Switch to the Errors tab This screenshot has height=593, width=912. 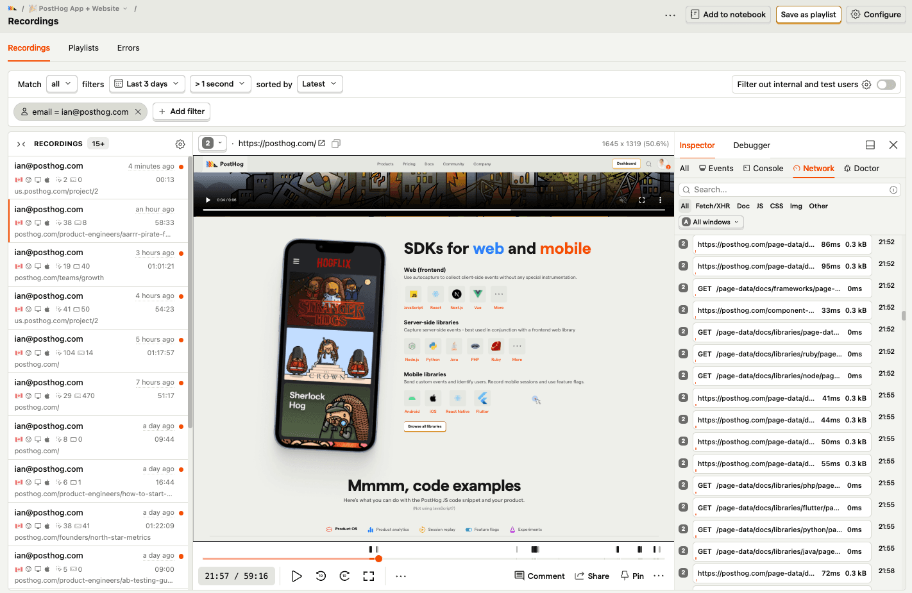tap(128, 48)
